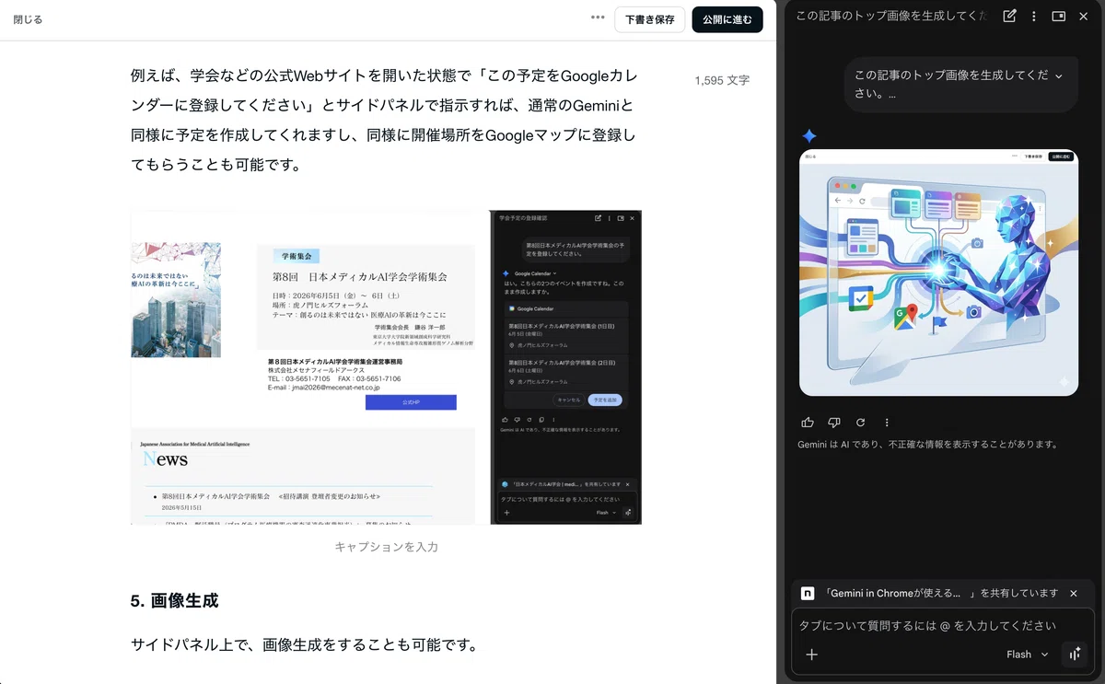Click the Gemini は AI であり disclaimer text
The height and width of the screenshot is (684, 1105).
pyautogui.click(x=927, y=445)
